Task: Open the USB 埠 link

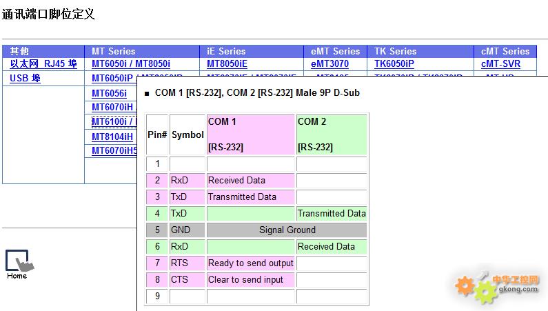Action: (25, 79)
